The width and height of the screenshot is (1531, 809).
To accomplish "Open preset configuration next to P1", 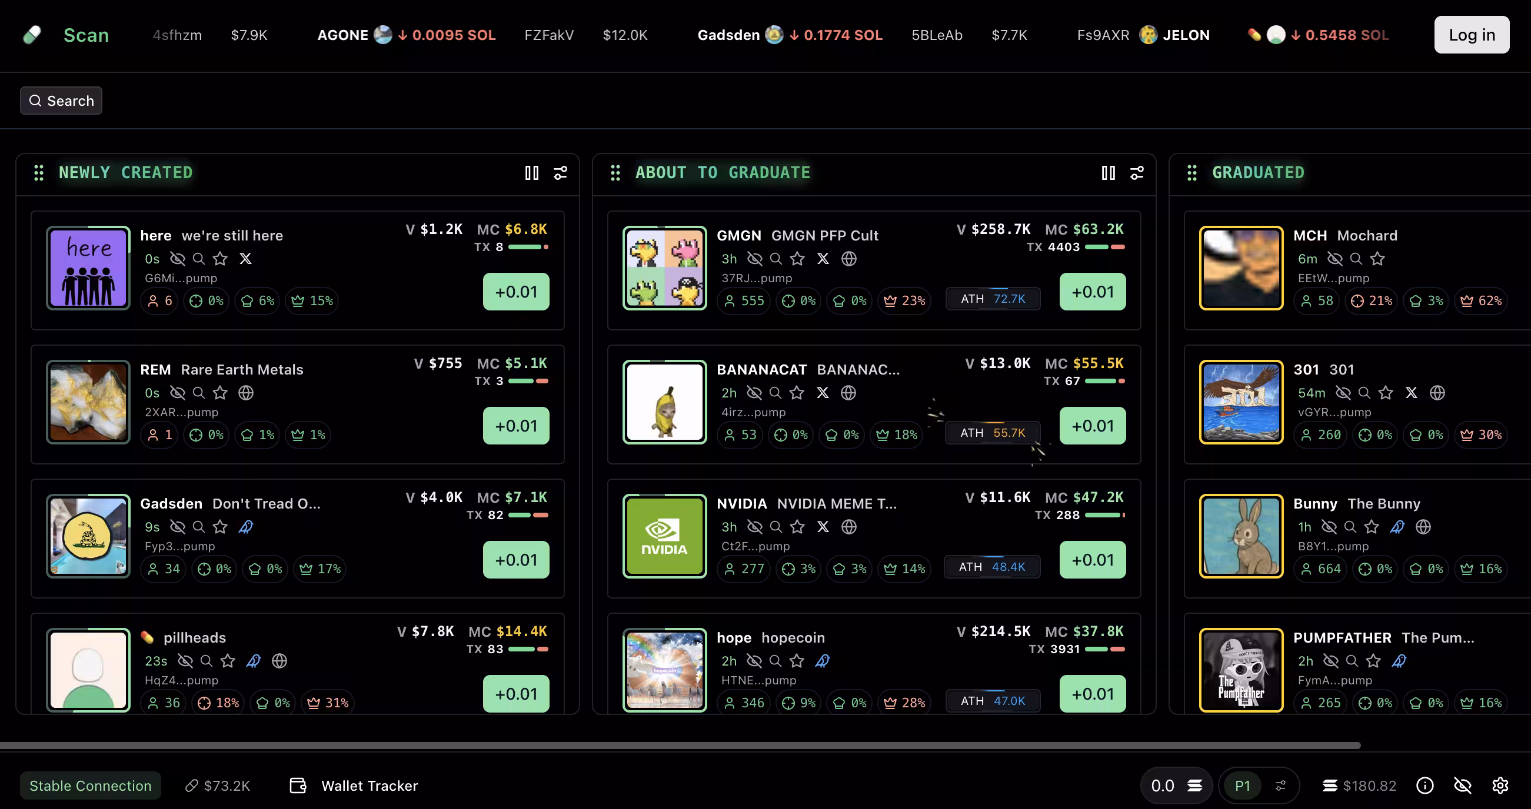I will [1282, 785].
